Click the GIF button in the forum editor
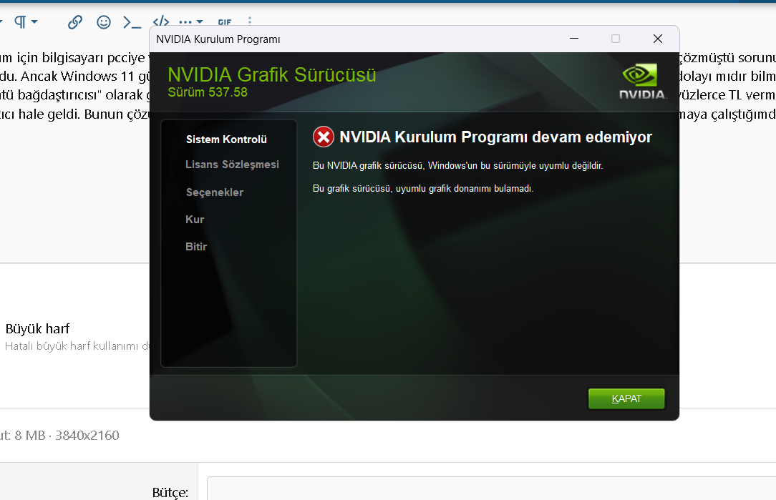The image size is (776, 500). coord(225,22)
